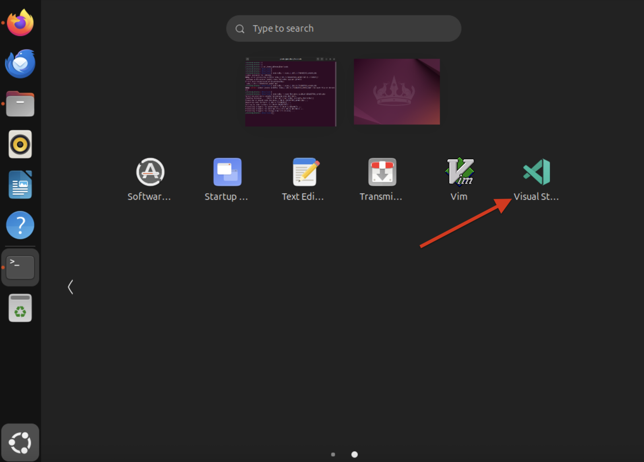Open the Help icon in dock
The height and width of the screenshot is (462, 644).
point(20,225)
